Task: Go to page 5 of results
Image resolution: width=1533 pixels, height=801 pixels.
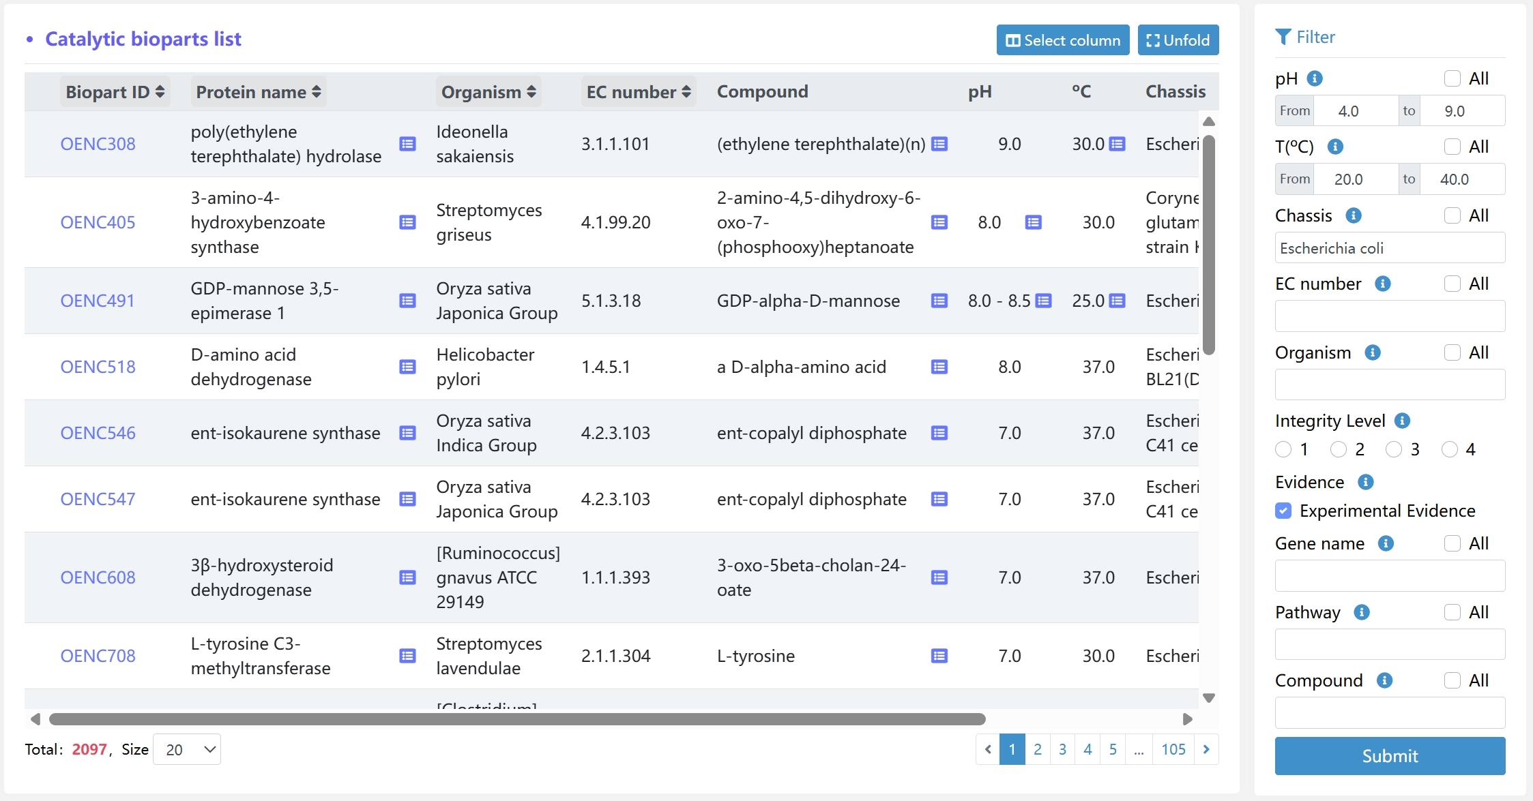Action: click(1113, 750)
